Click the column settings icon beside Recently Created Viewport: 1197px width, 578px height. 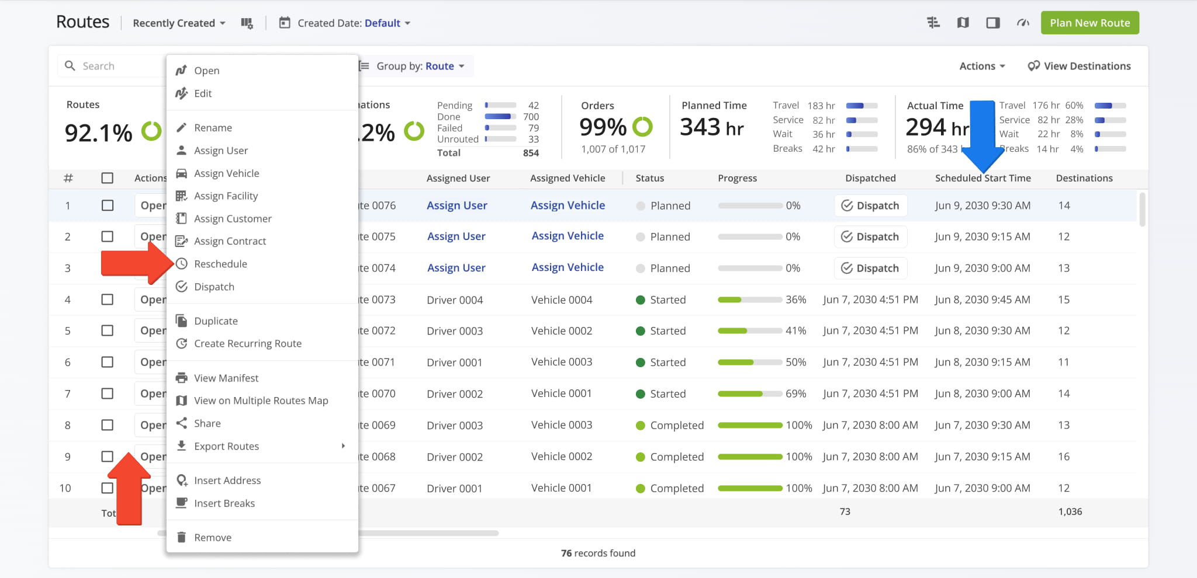click(x=247, y=23)
